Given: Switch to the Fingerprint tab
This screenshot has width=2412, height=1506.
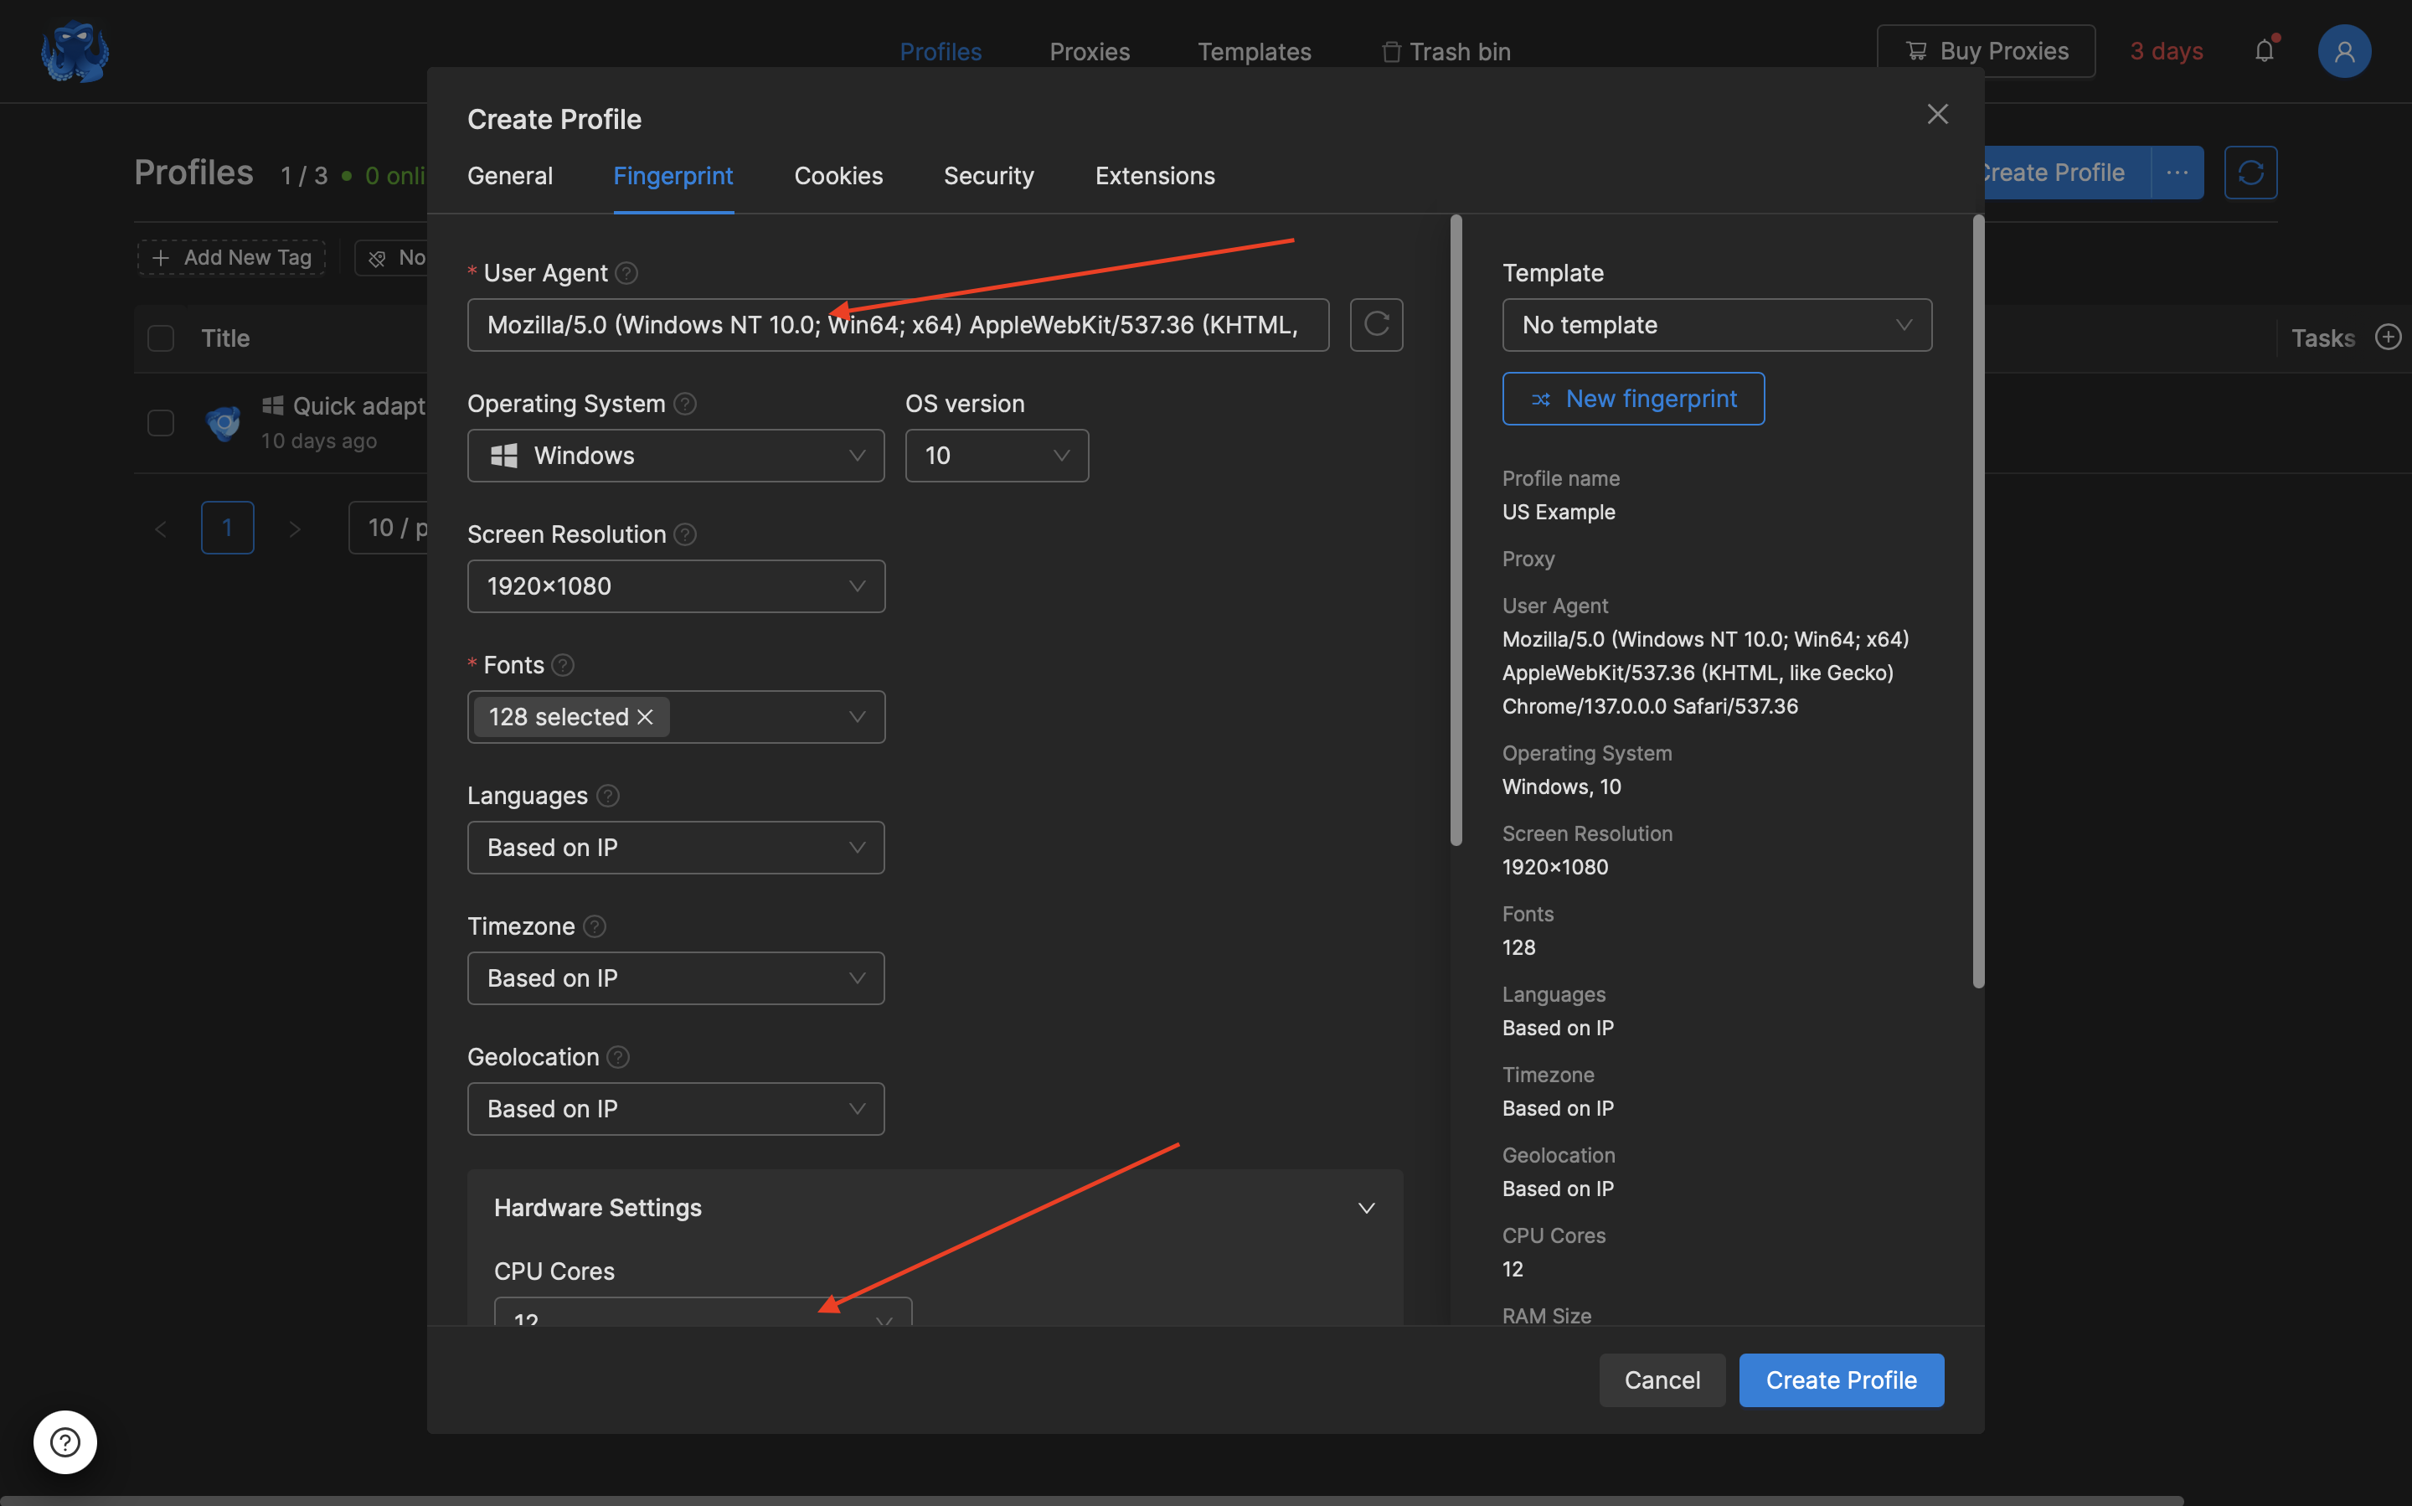Looking at the screenshot, I should pyautogui.click(x=673, y=176).
